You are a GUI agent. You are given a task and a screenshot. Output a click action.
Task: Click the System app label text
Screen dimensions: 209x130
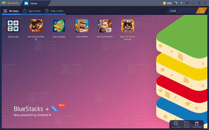tap(13, 37)
